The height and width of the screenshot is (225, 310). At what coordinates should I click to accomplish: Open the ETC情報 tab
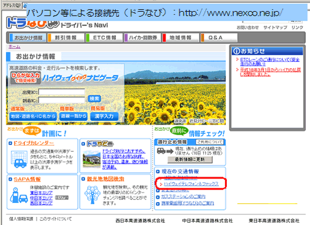104,38
